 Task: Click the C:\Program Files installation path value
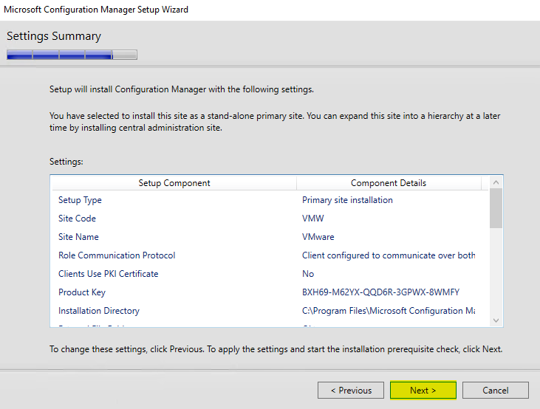388,311
